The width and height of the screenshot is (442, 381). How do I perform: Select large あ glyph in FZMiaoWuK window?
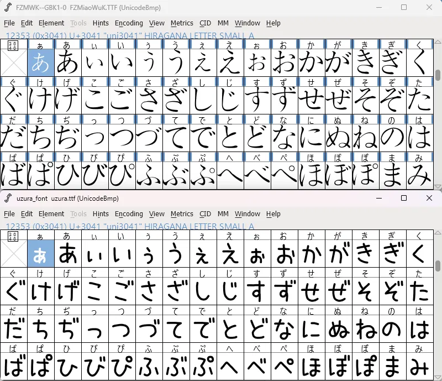tap(67, 62)
